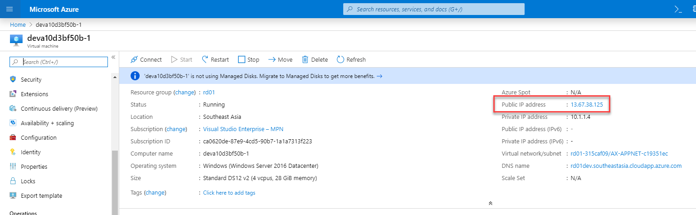Open Availability + scaling settings
Screen dimensions: 696x215
click(x=47, y=123)
